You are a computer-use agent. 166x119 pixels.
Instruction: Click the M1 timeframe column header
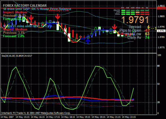click(123, 8)
